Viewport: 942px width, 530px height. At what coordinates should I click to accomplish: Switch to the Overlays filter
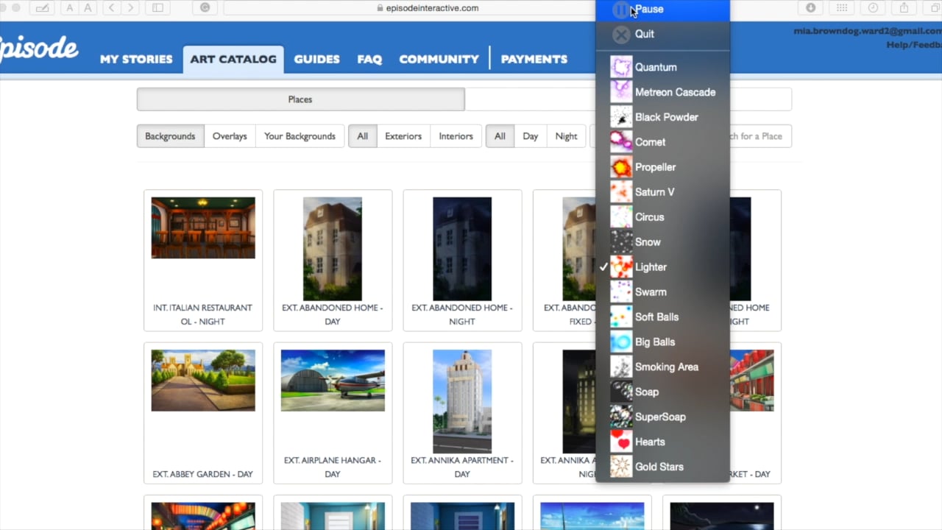point(230,136)
